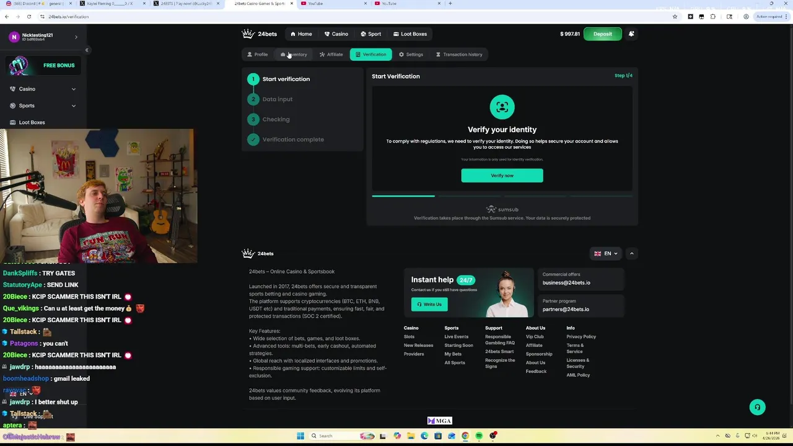Go to the Home tab in top navigation
This screenshot has height=446, width=793.
pos(301,34)
